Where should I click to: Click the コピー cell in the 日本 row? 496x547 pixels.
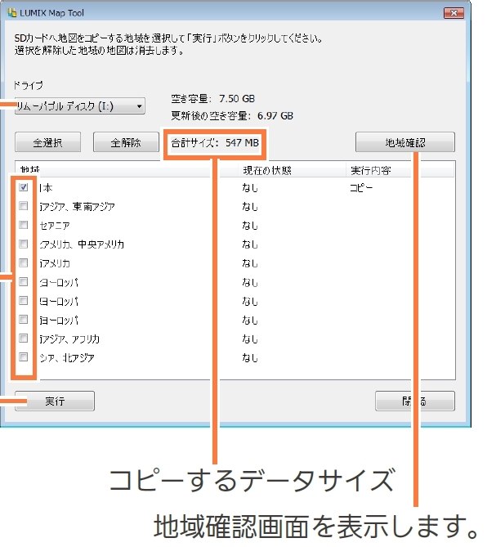pyautogui.click(x=361, y=188)
